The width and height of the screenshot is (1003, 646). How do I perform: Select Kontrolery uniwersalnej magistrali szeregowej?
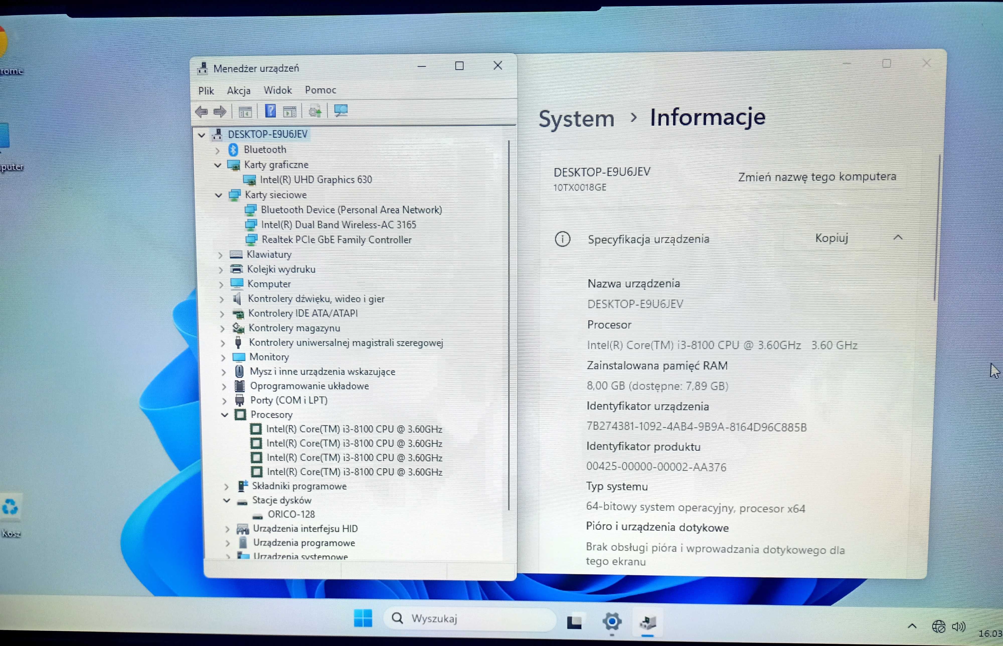coord(346,343)
